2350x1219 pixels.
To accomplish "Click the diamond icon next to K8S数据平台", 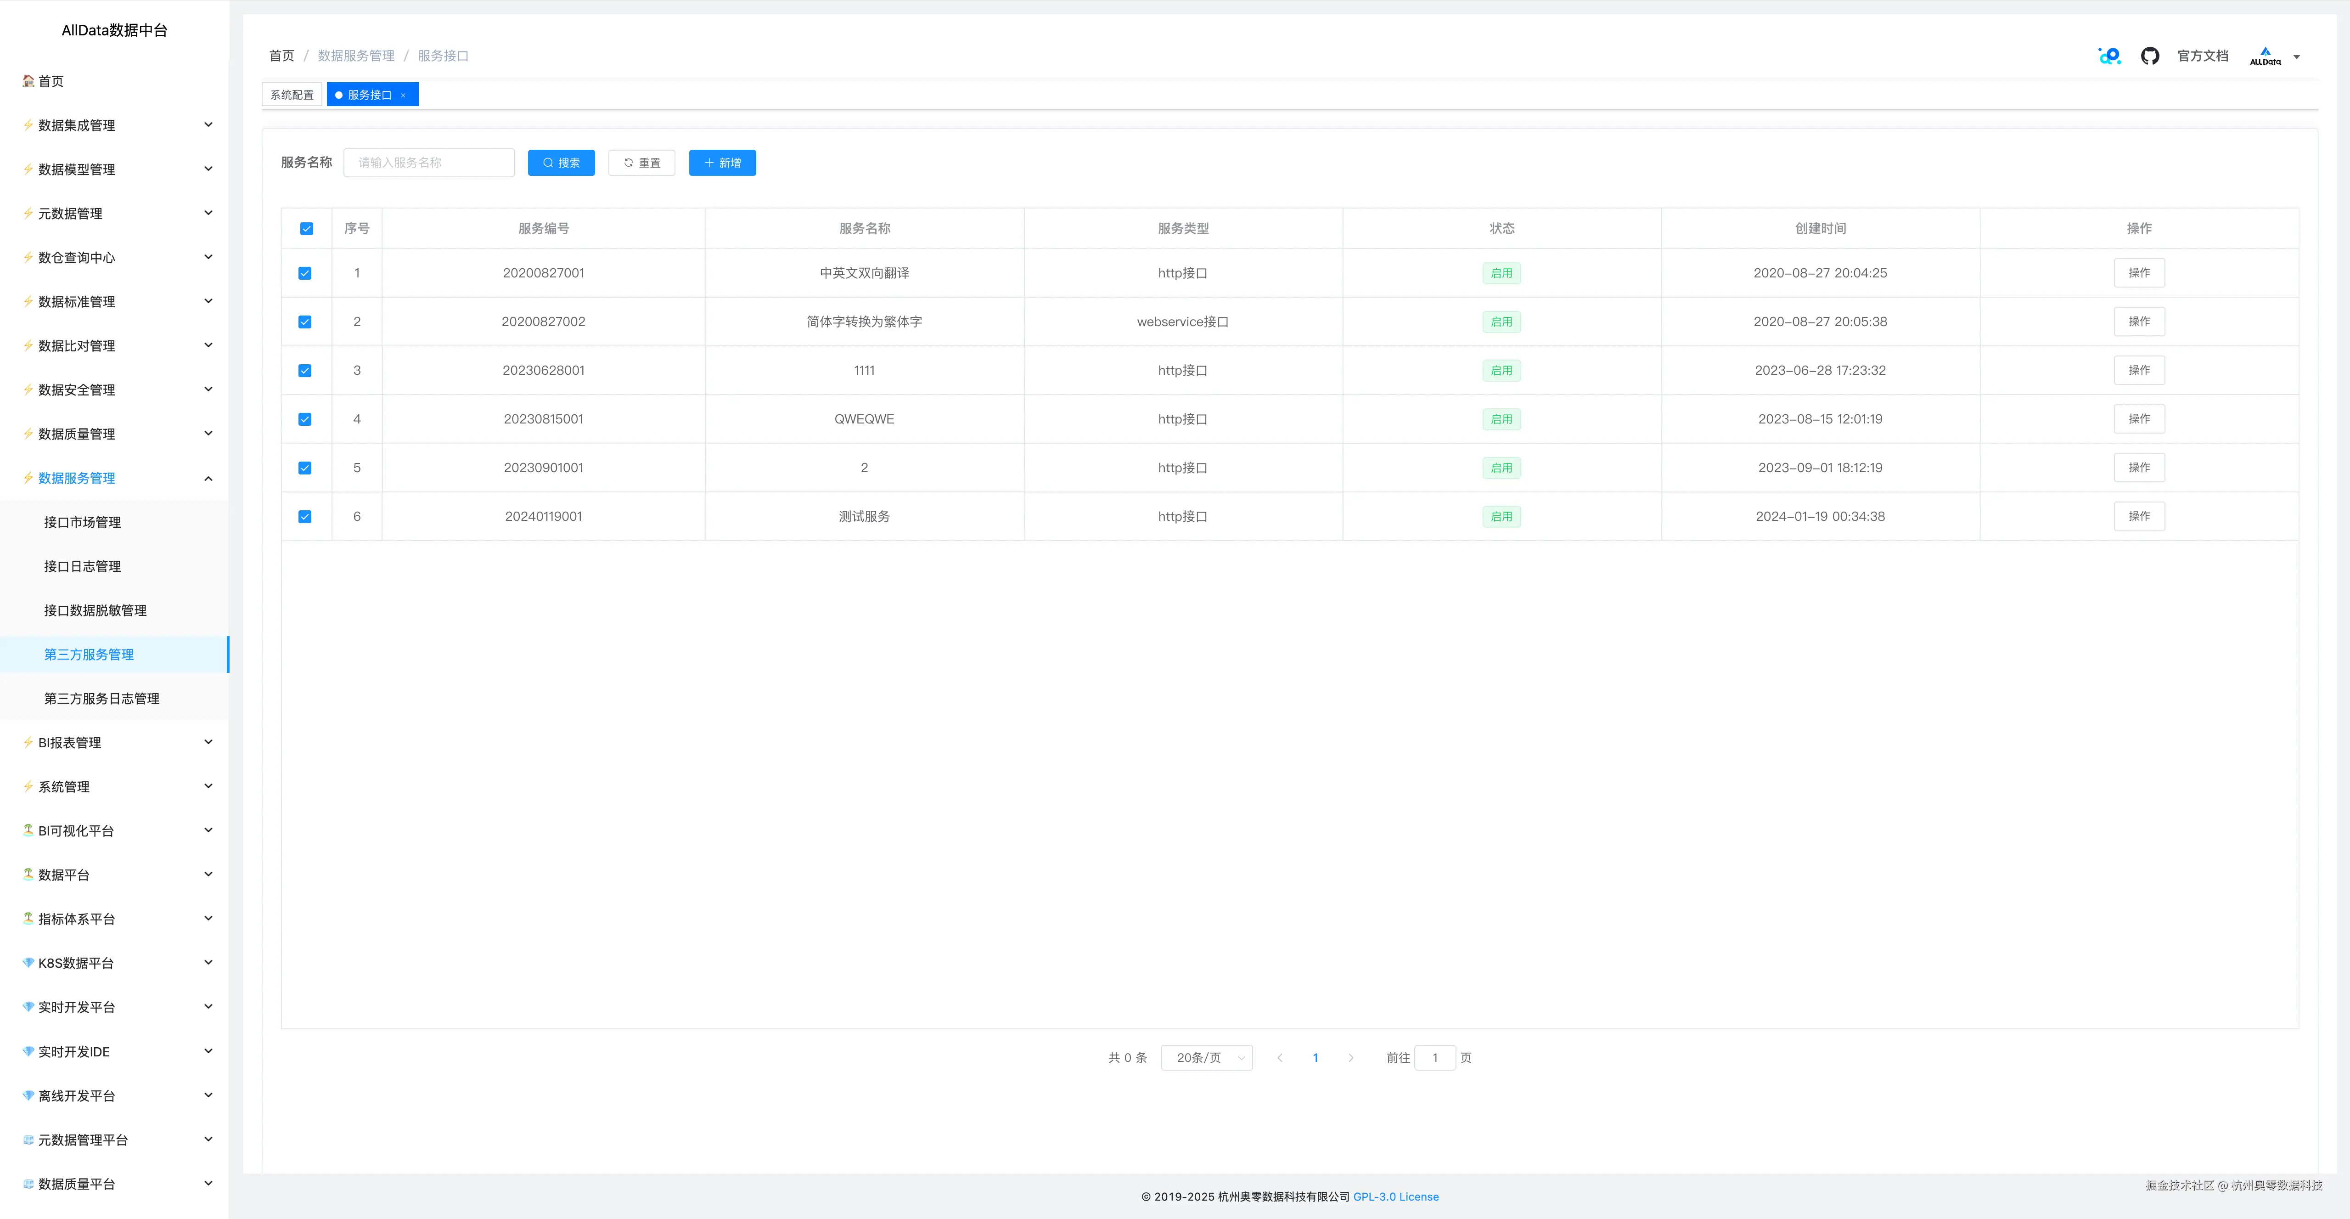I will pos(28,963).
